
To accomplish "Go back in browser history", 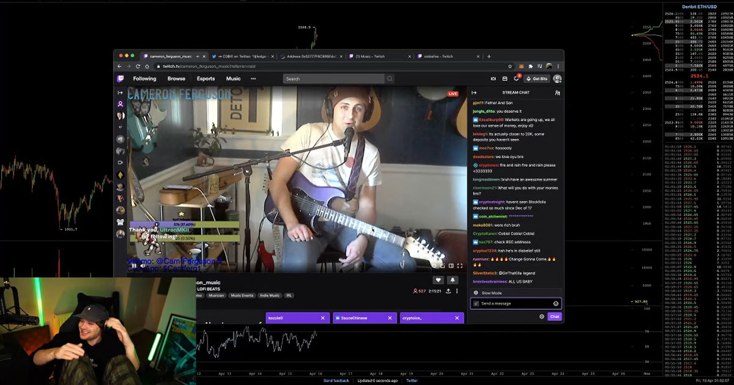I will (x=120, y=66).
